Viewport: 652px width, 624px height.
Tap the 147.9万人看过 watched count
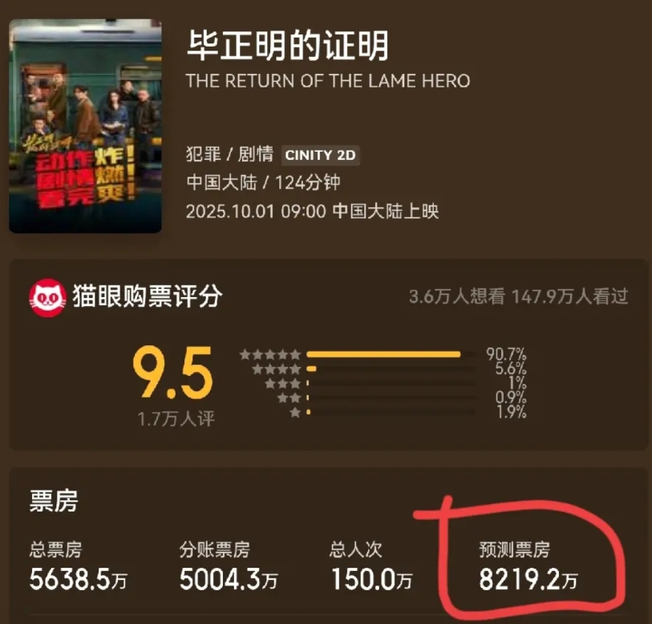click(569, 297)
